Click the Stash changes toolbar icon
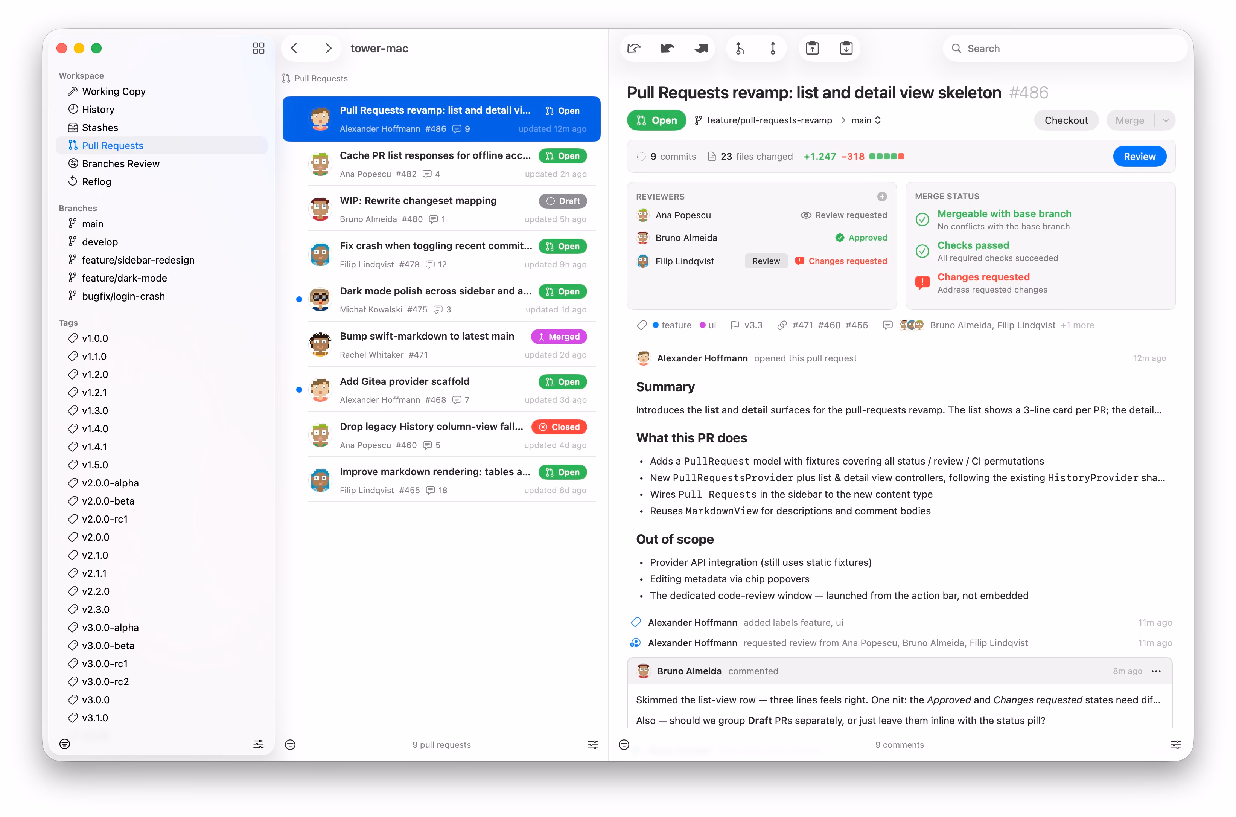 pyautogui.click(x=812, y=49)
